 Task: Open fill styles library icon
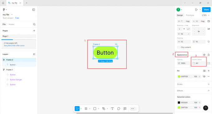[204, 71]
